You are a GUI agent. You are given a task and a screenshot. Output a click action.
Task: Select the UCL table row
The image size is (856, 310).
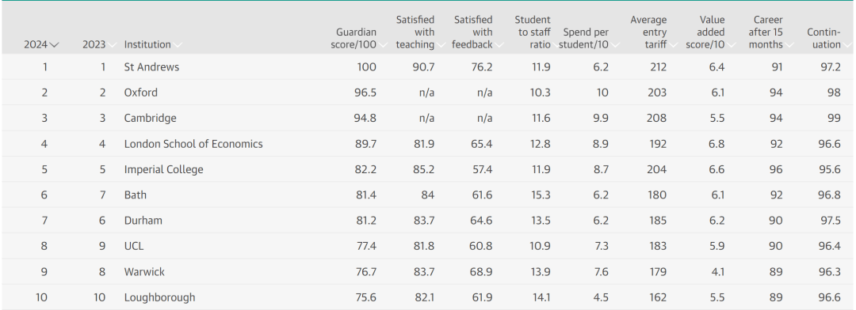coord(428,246)
